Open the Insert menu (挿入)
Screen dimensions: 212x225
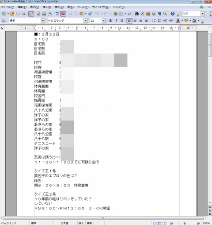(x=47, y=7)
